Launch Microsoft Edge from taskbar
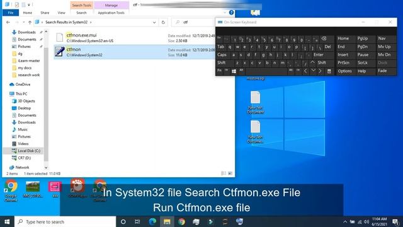 152,221
